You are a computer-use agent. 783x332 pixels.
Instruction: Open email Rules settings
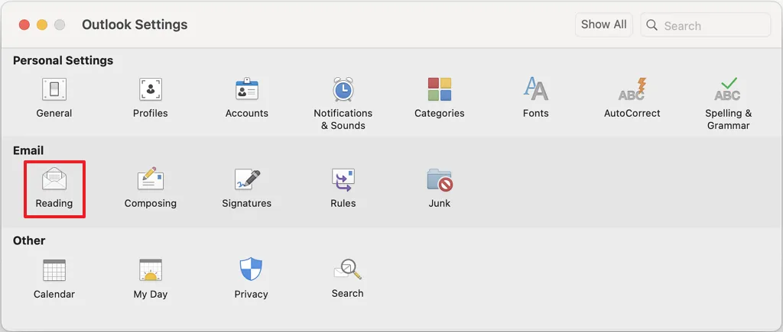point(343,181)
